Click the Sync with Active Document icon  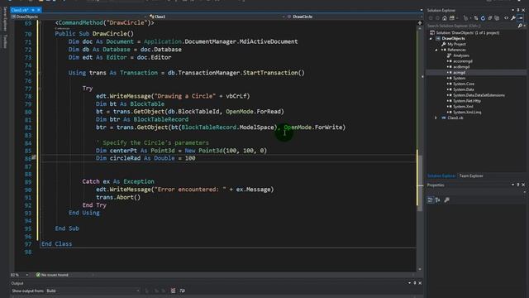[476, 18]
